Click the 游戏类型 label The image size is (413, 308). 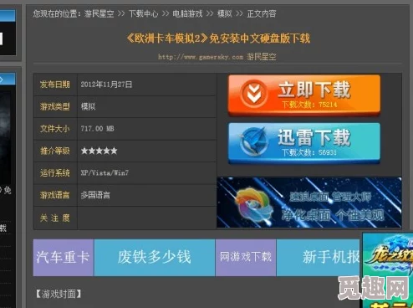[x=54, y=106]
